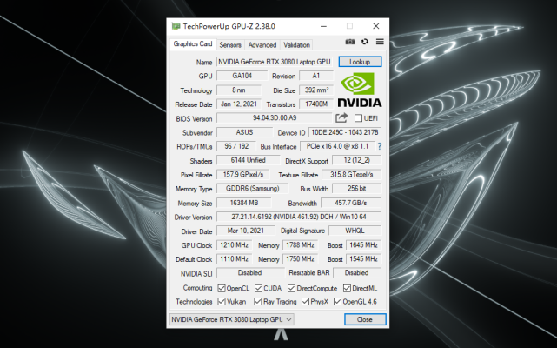557x348 pixels.
Task: Click the screenshot camera icon
Action: [x=350, y=42]
